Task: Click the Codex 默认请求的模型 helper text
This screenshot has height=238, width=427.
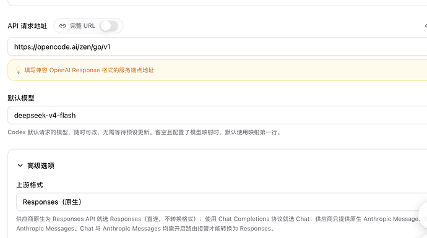Action: click(x=145, y=132)
